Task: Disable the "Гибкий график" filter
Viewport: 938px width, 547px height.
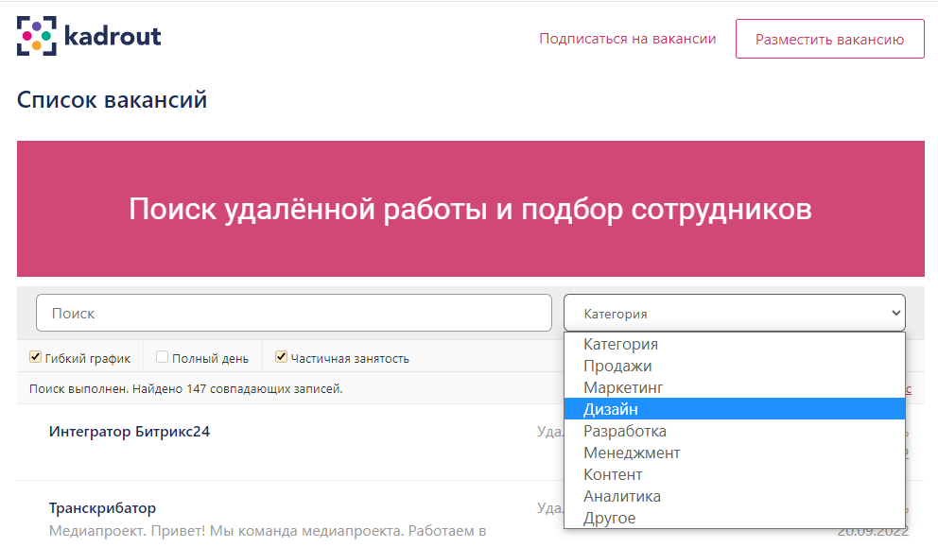Action: pos(35,357)
